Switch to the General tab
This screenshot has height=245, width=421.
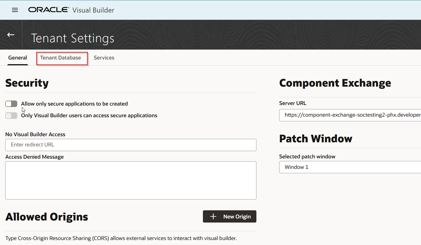[x=18, y=58]
